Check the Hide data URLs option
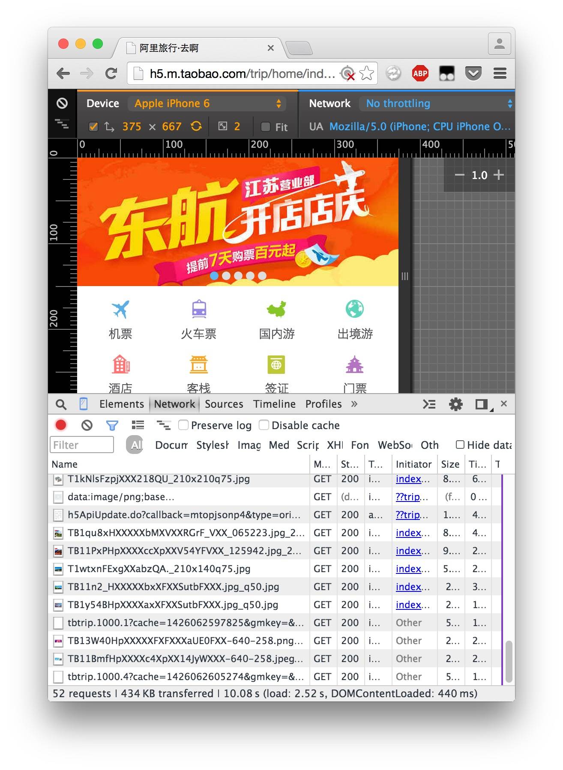 (x=460, y=445)
